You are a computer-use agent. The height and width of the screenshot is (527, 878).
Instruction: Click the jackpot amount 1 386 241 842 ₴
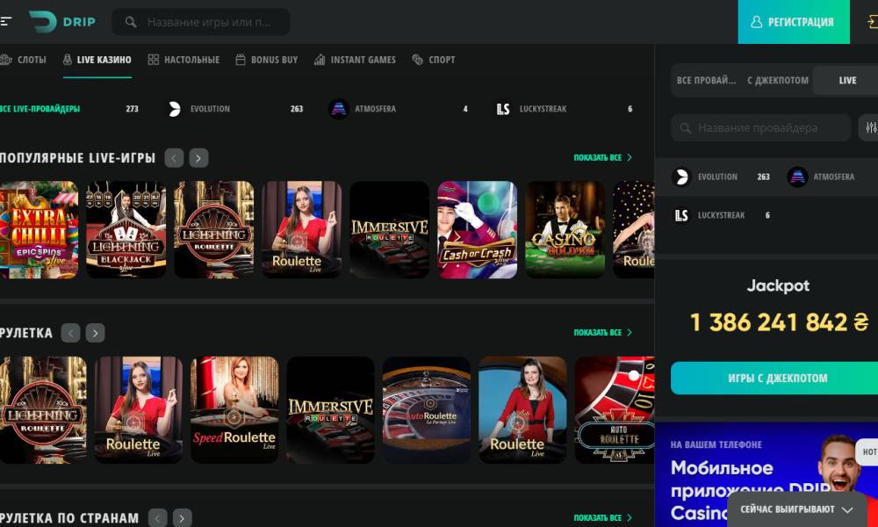click(779, 322)
